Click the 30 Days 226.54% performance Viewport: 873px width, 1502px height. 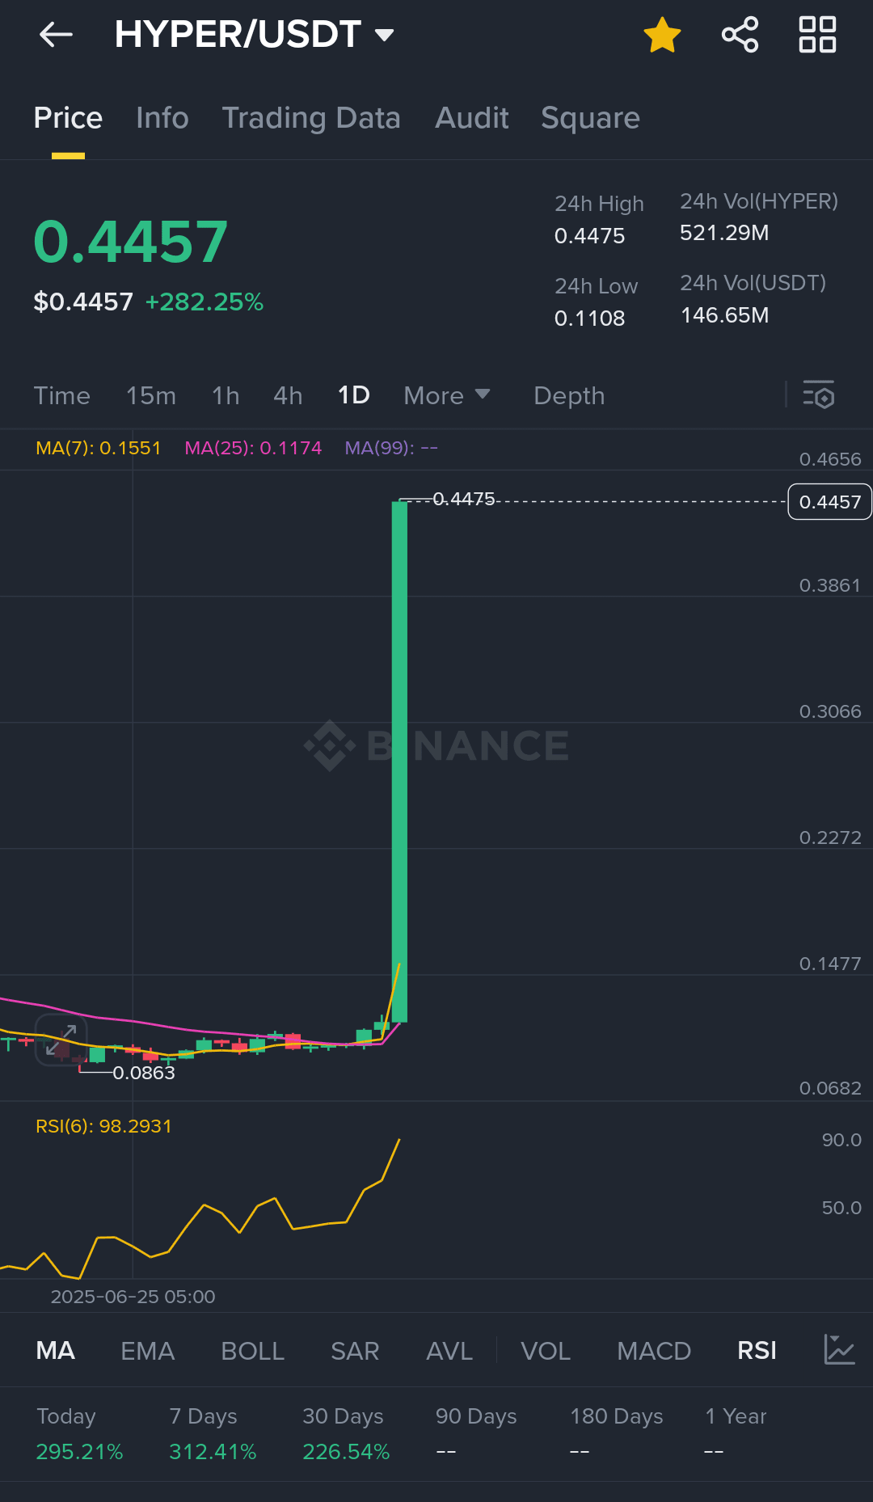(346, 1434)
